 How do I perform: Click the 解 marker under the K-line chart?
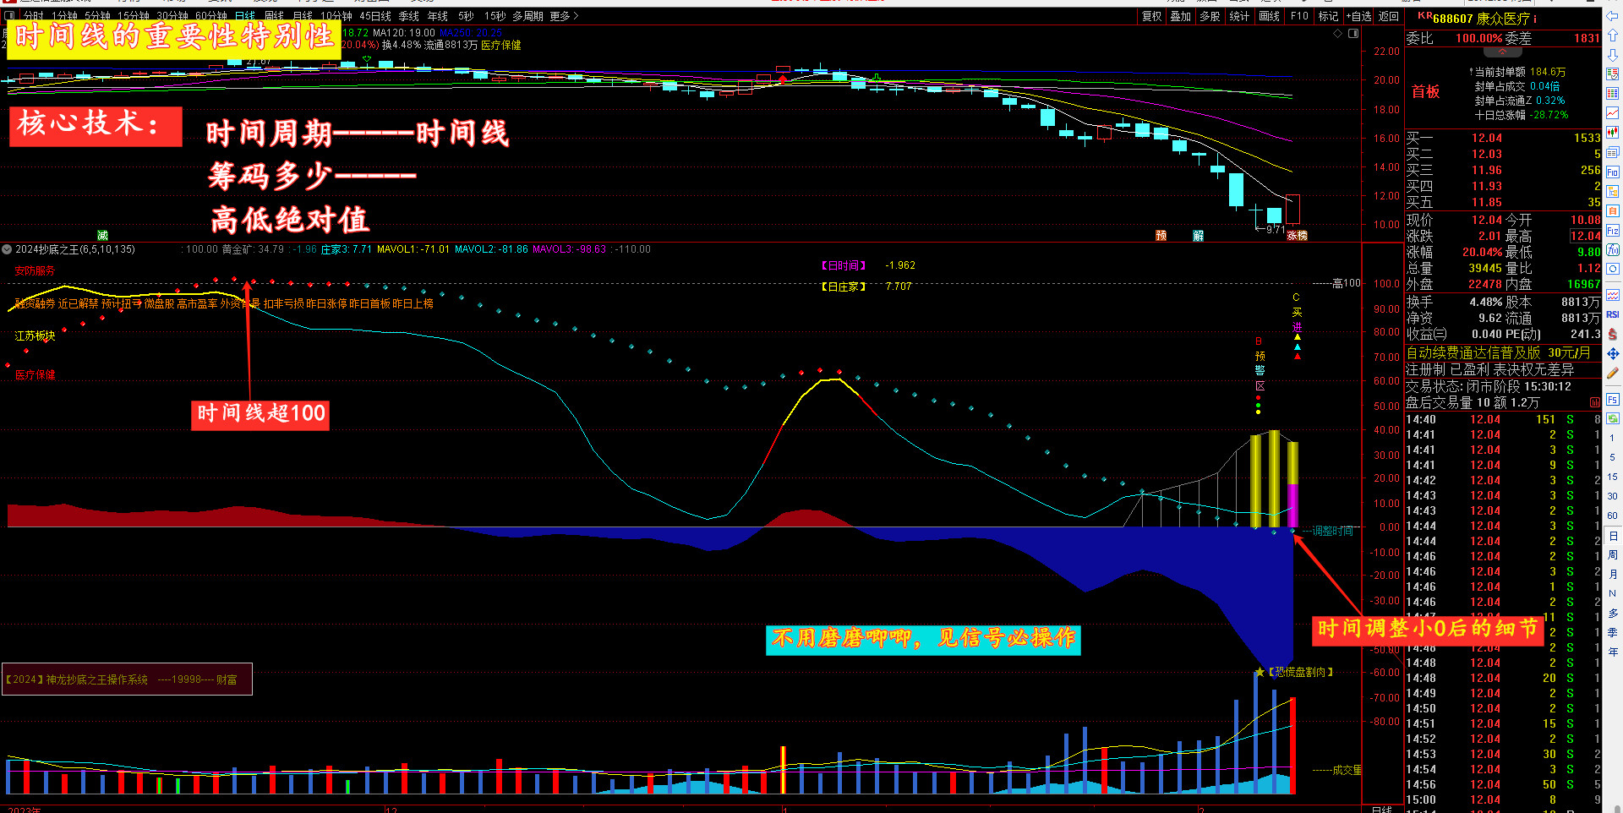[1199, 236]
